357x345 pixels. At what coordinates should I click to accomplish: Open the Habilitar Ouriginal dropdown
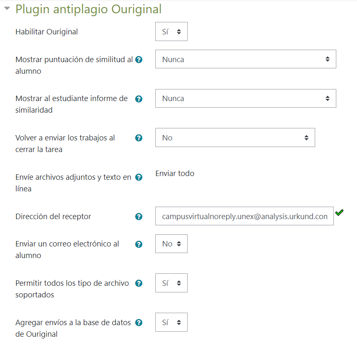[x=171, y=31]
